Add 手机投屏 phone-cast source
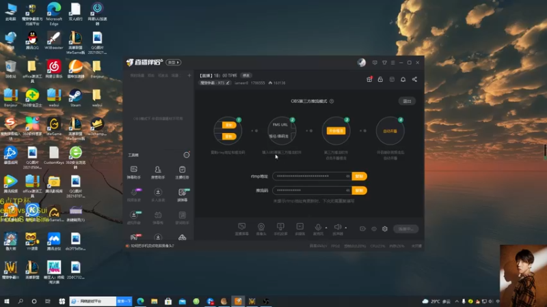 coord(280,229)
